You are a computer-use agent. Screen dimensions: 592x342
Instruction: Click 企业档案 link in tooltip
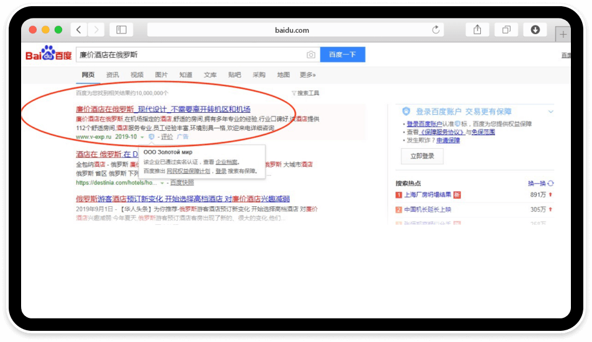(226, 162)
